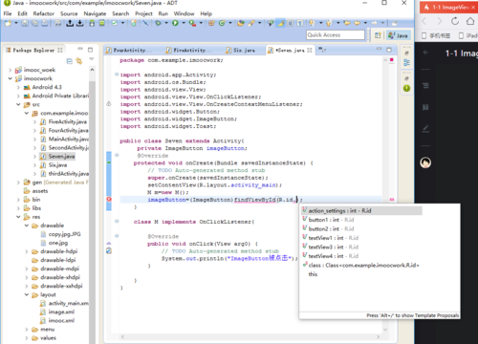Open the Project menu
Image resolution: width=478 pixels, height=344 pixels.
pos(143,13)
